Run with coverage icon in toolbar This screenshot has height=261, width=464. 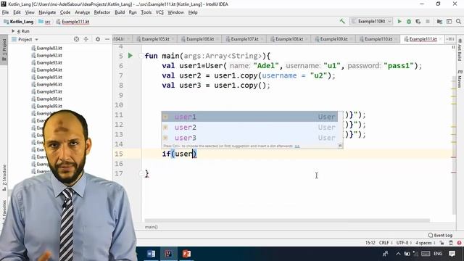tap(418, 21)
